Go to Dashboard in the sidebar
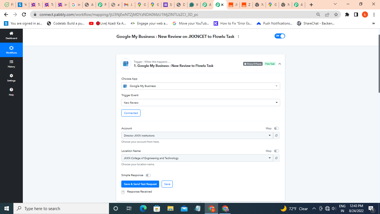 (x=11, y=35)
